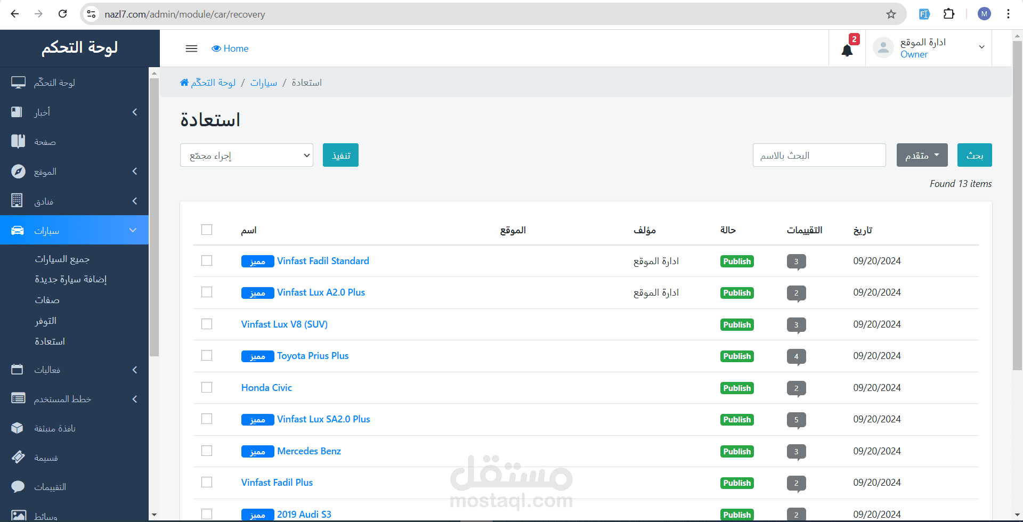Focus the البحث بالاسم search field
1023x522 pixels.
click(x=819, y=155)
